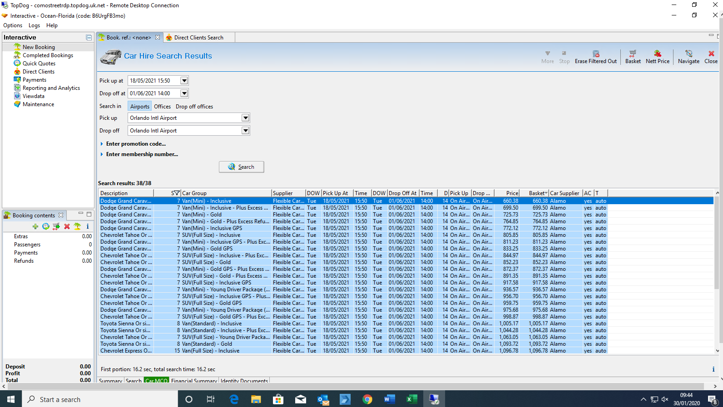The width and height of the screenshot is (723, 407).
Task: Switch to the Direct Clients Search tab
Action: pyautogui.click(x=198, y=38)
